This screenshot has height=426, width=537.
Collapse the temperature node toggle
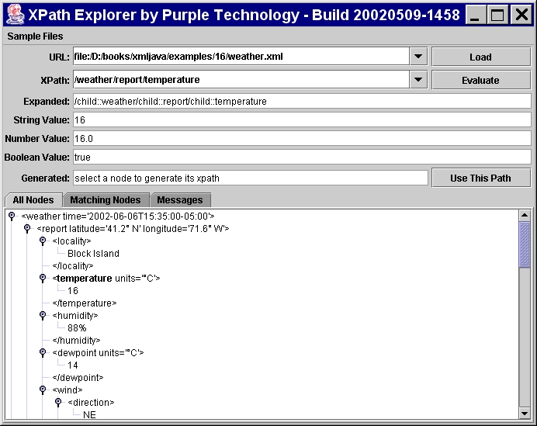coord(43,279)
